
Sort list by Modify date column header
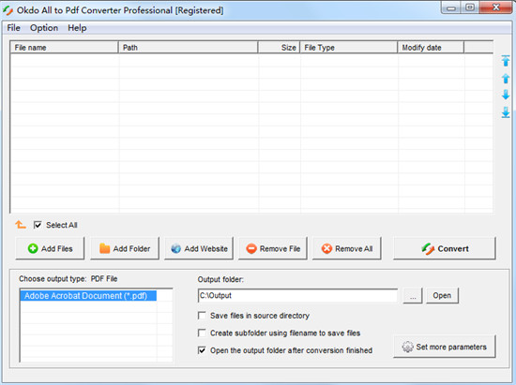click(431, 48)
